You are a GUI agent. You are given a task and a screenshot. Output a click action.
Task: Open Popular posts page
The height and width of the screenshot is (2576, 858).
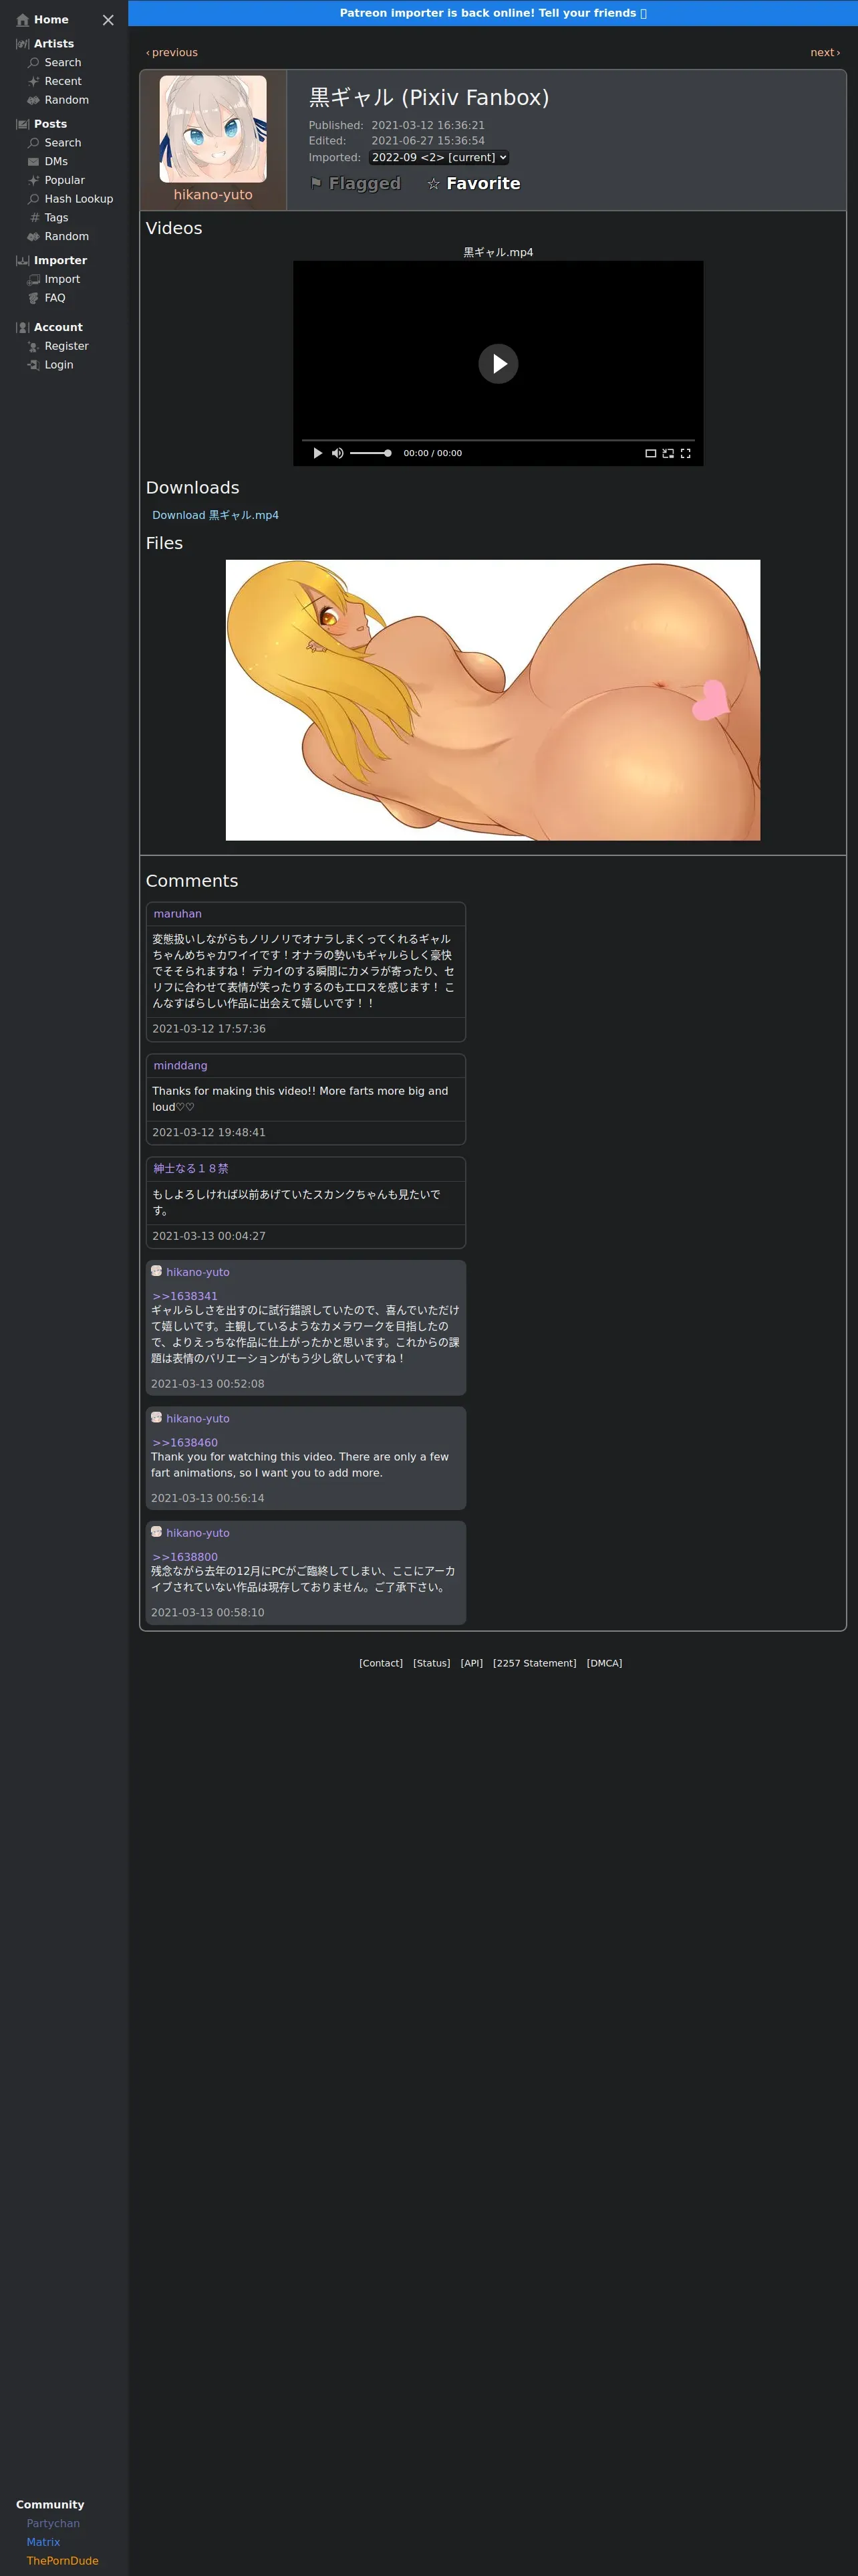pos(56,180)
